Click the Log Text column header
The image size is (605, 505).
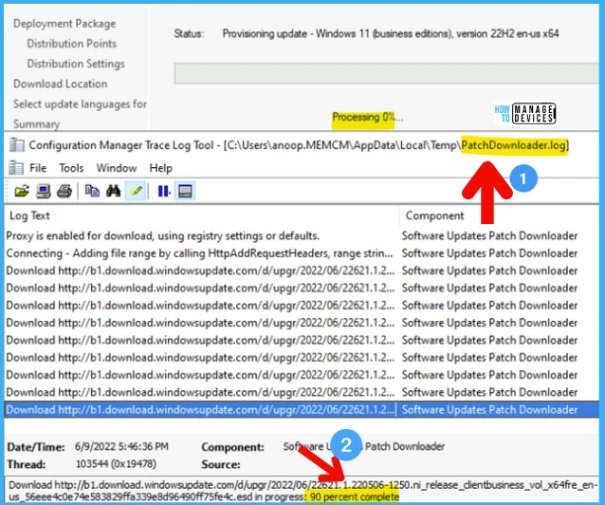click(202, 215)
